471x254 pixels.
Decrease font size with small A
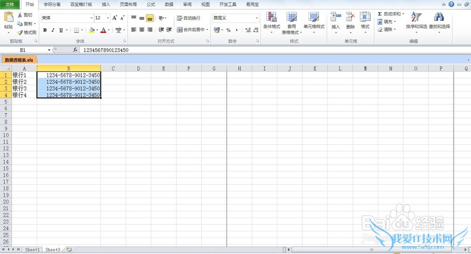point(122,18)
